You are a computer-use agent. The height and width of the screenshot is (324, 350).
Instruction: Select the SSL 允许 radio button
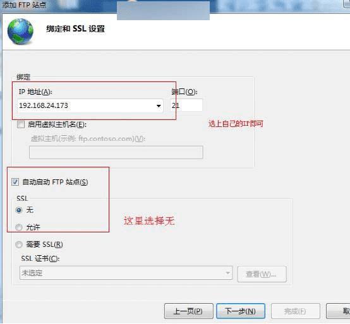pyautogui.click(x=19, y=227)
